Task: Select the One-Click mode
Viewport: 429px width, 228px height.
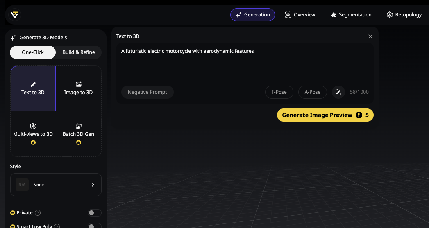Action: coord(33,52)
